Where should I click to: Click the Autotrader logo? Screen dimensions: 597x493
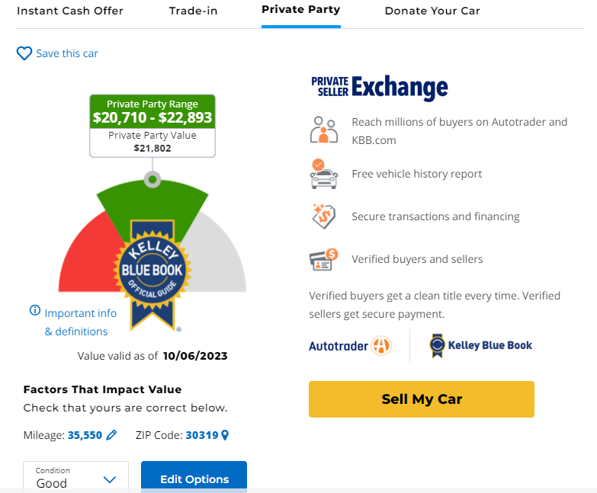[350, 346]
